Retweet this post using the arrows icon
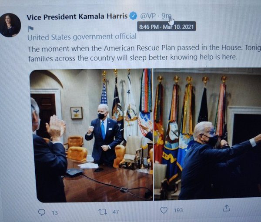Image resolution: width=261 pixels, height=222 pixels. coord(103,211)
